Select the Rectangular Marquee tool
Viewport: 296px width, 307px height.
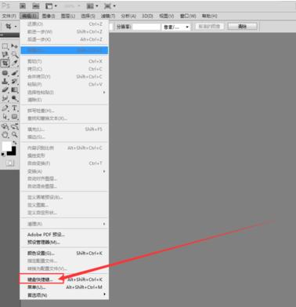[x=5, y=46]
